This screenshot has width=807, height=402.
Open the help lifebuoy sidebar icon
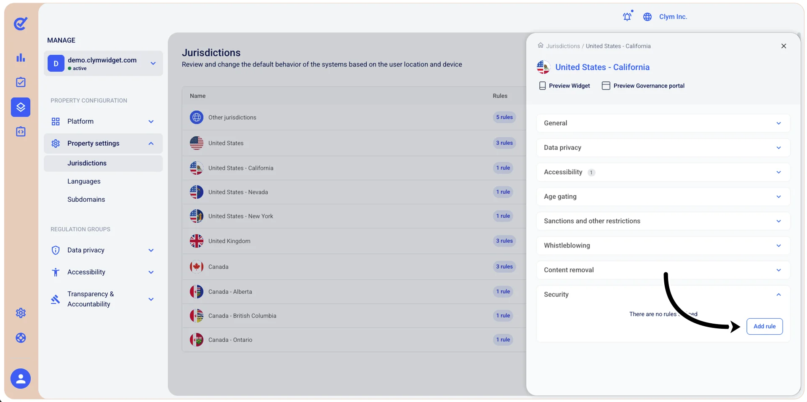[21, 338]
